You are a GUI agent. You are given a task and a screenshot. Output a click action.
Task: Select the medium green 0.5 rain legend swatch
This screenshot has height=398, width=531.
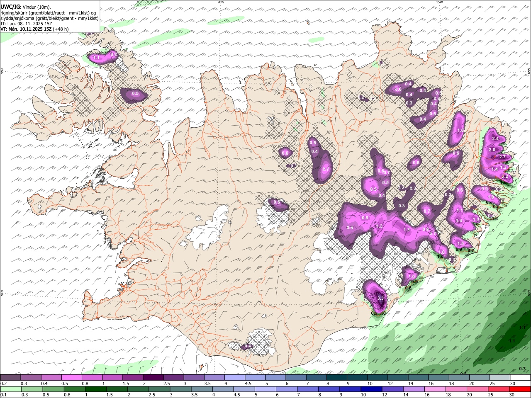[53, 389]
